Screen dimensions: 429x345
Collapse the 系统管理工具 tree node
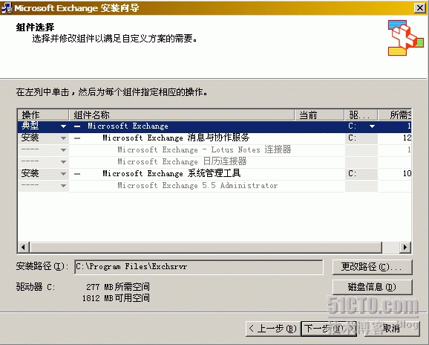(x=77, y=174)
